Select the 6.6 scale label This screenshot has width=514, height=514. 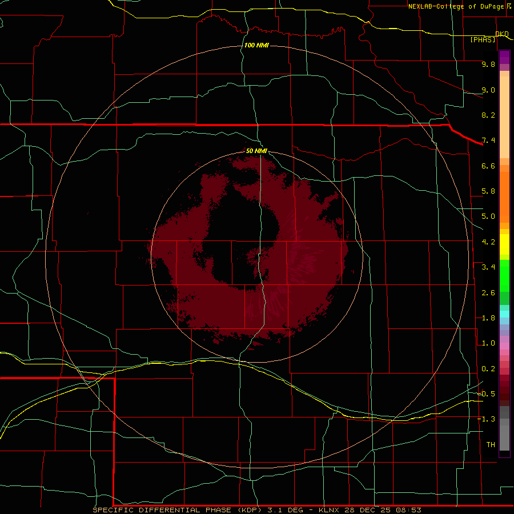pyautogui.click(x=488, y=166)
